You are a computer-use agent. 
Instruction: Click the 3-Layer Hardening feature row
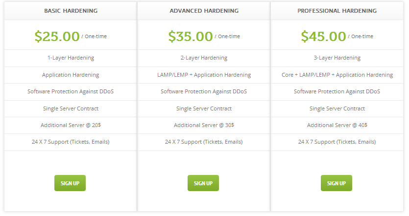pos(337,58)
